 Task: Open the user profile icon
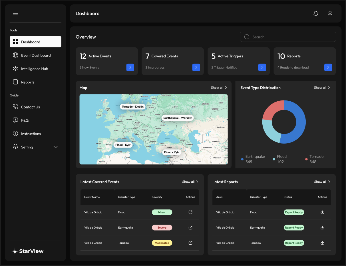[330, 13]
